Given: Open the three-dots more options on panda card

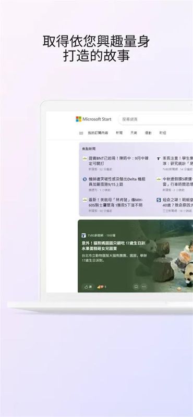Looking at the screenshot, I should [x=144, y=287].
